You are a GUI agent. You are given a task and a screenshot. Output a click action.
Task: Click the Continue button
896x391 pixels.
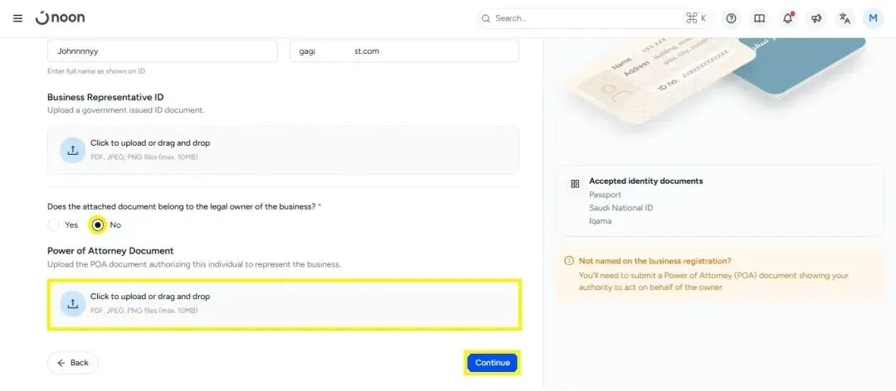click(x=492, y=363)
